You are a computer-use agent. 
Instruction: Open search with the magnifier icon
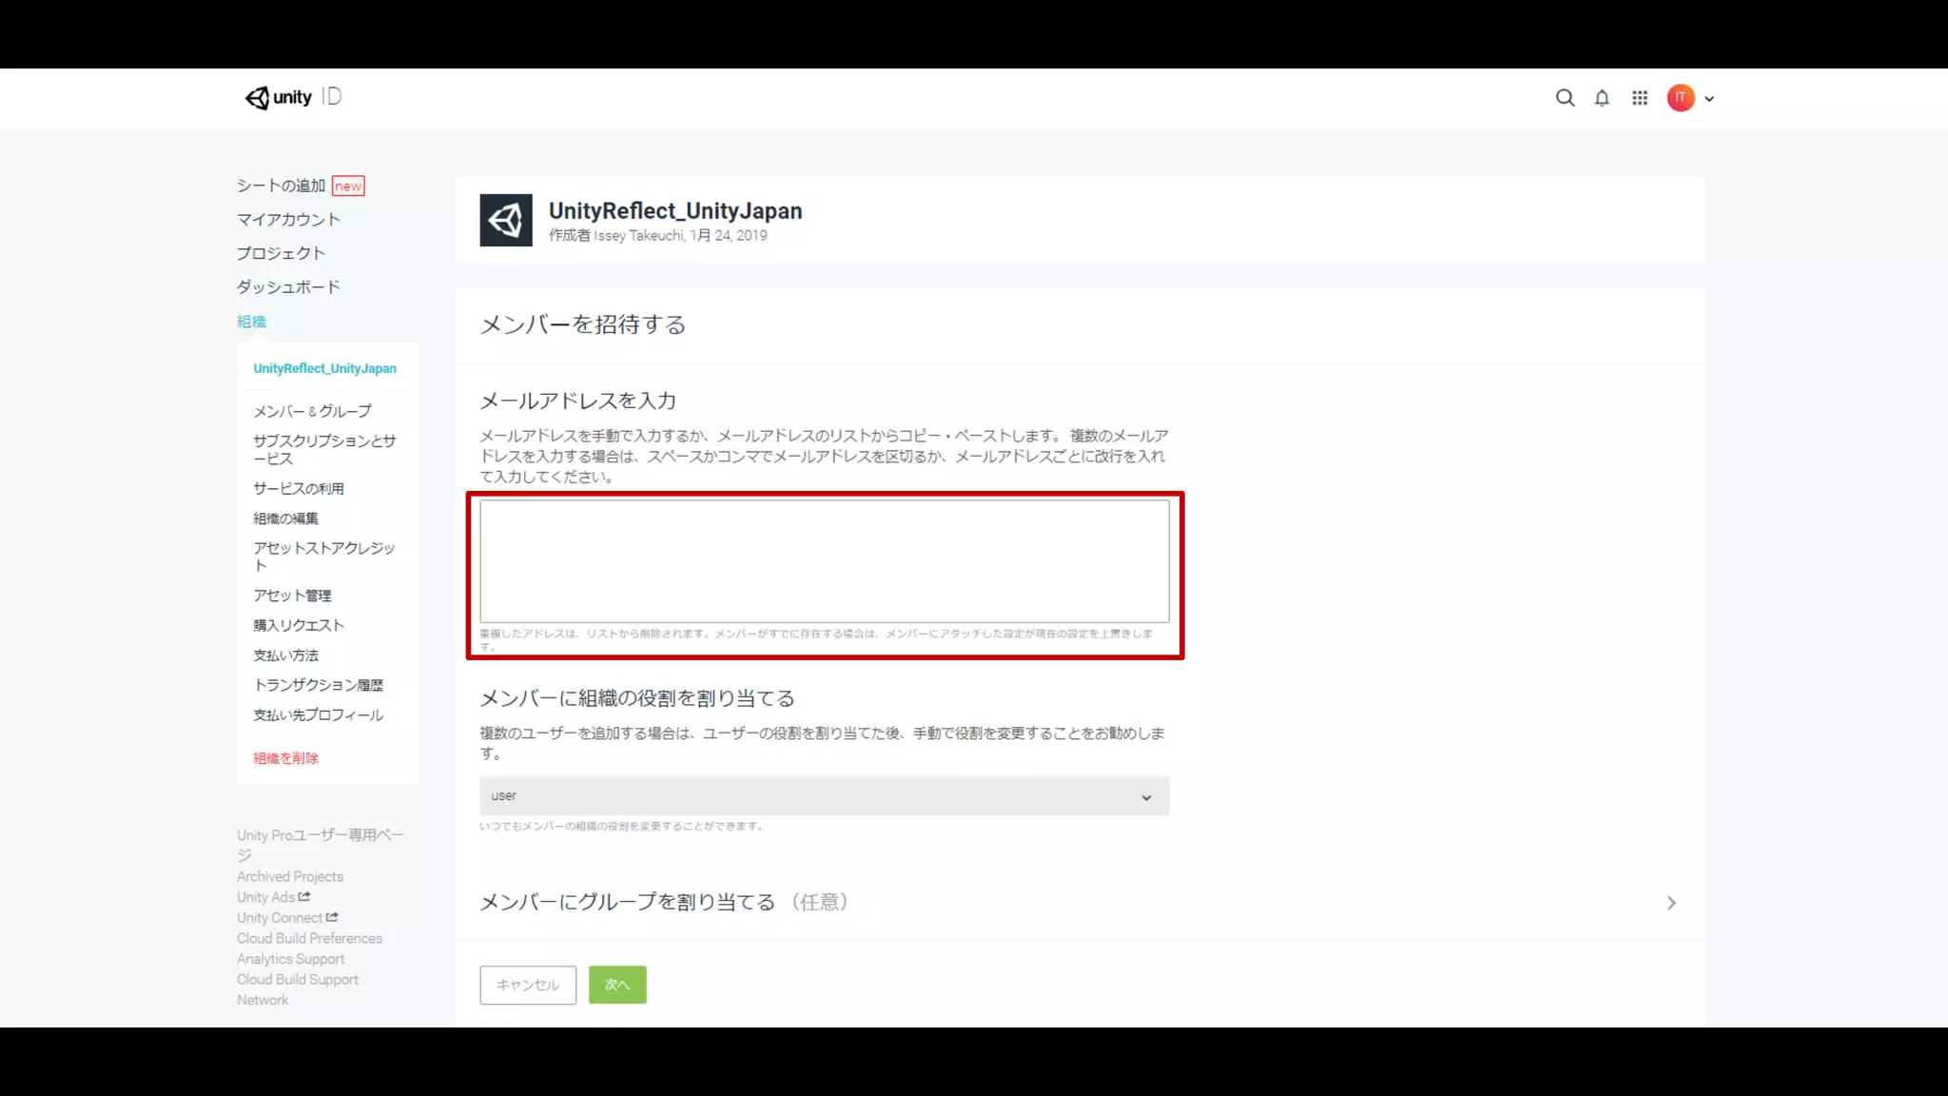click(x=1565, y=98)
